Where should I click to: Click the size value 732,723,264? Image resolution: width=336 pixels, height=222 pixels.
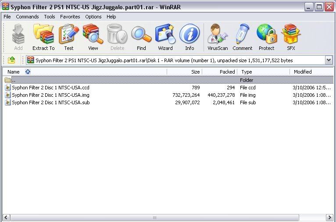tap(186, 95)
